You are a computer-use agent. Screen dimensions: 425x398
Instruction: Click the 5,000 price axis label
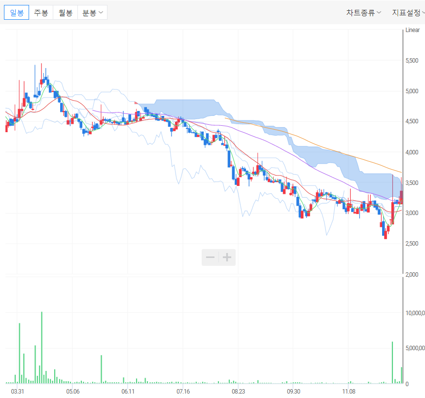click(x=412, y=91)
